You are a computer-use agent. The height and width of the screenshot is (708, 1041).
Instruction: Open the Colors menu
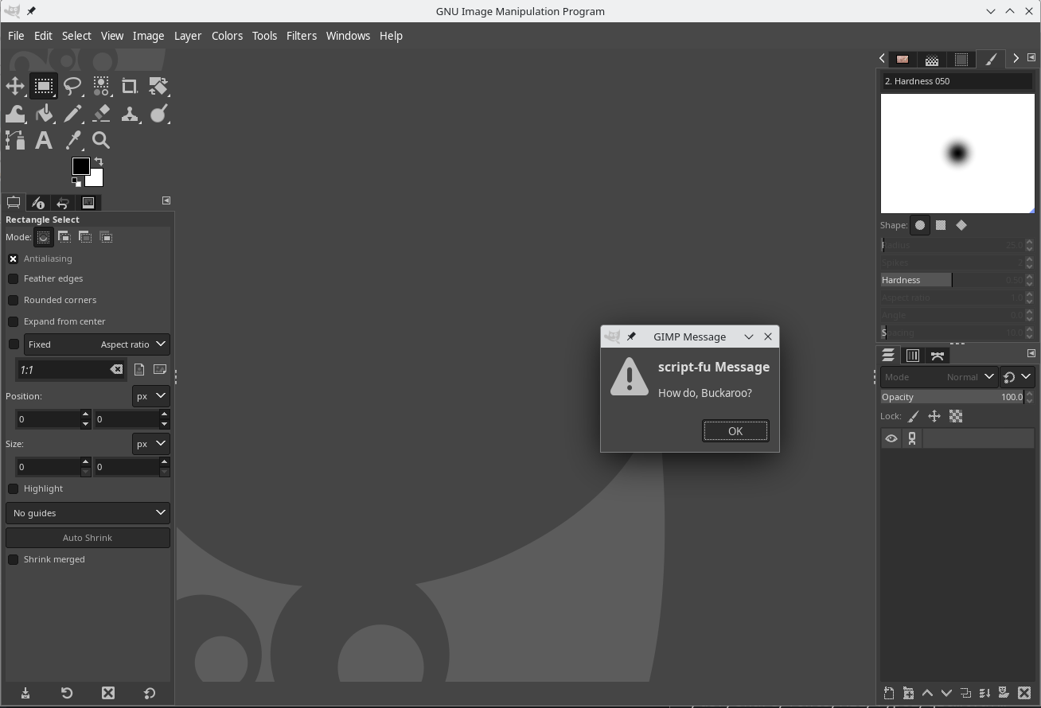227,36
